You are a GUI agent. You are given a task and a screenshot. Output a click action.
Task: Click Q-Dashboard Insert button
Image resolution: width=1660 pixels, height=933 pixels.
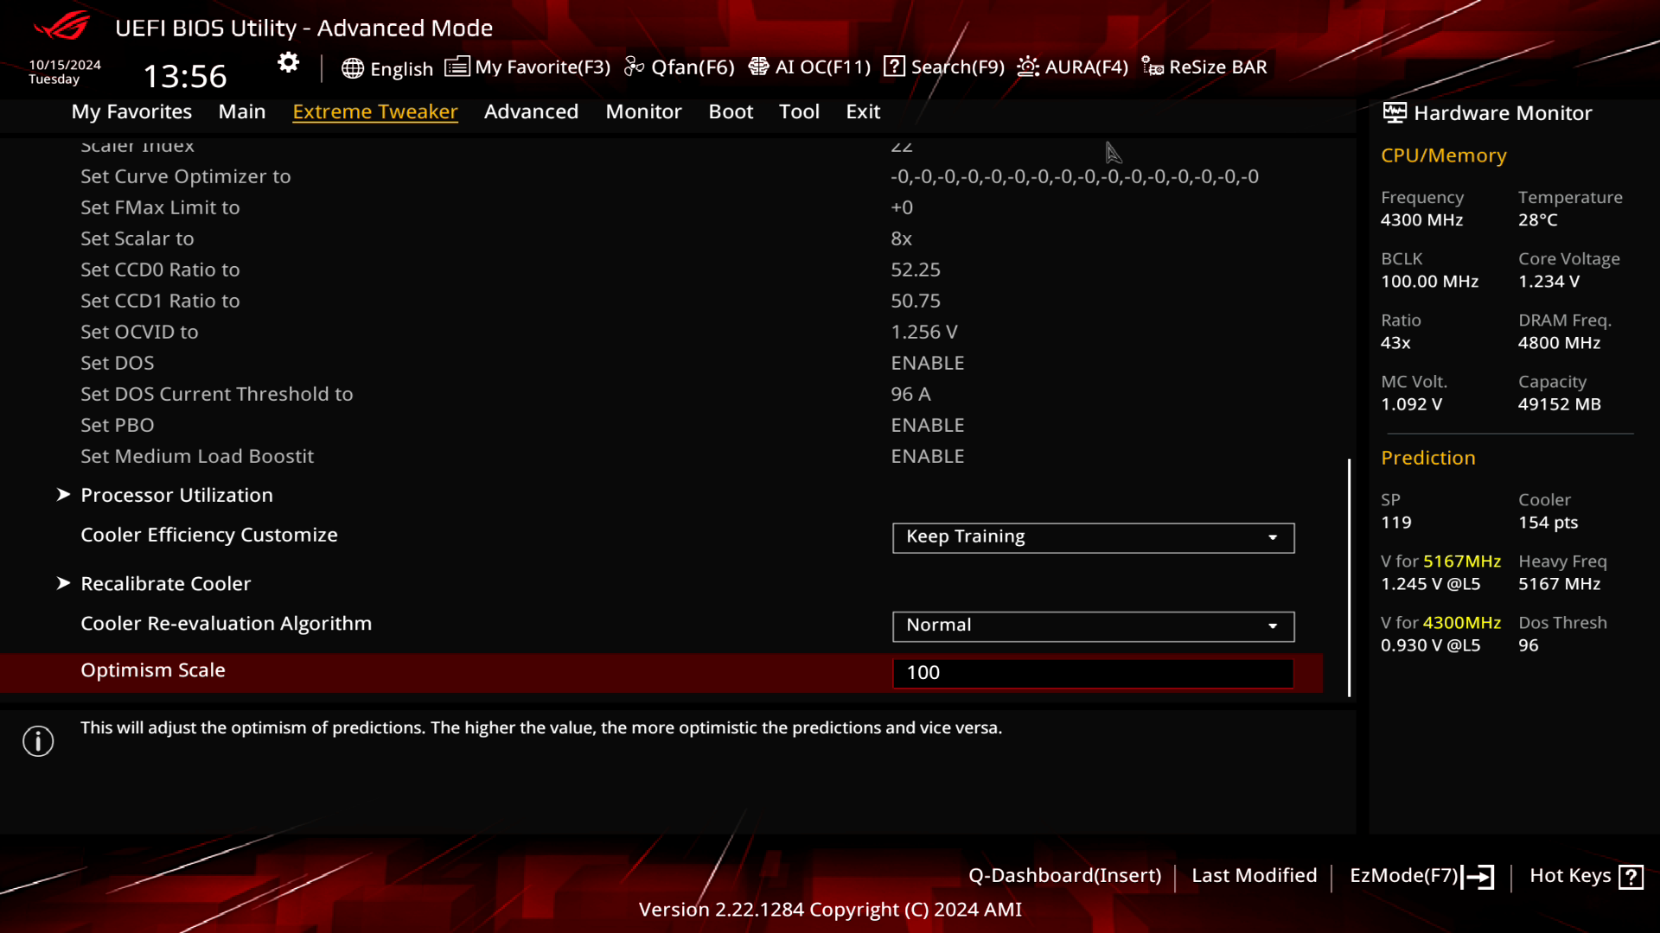point(1065,875)
